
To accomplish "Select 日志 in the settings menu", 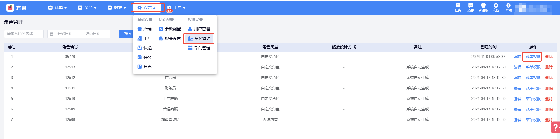I will (x=145, y=67).
